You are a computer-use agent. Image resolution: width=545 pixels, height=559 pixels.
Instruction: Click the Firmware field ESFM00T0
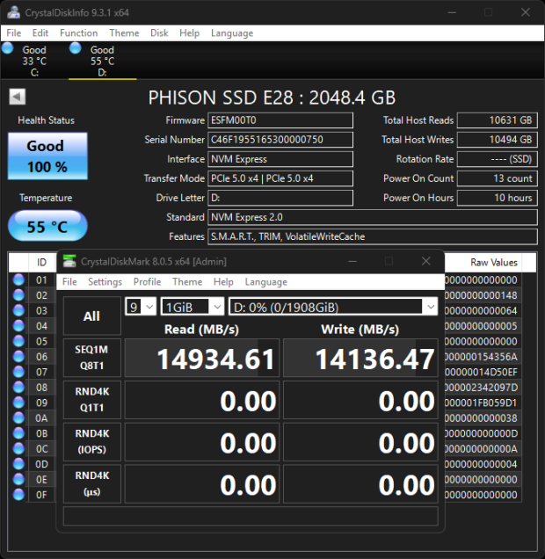point(280,120)
